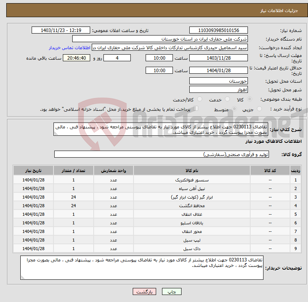Click the ردیف column header

(296, 171)
